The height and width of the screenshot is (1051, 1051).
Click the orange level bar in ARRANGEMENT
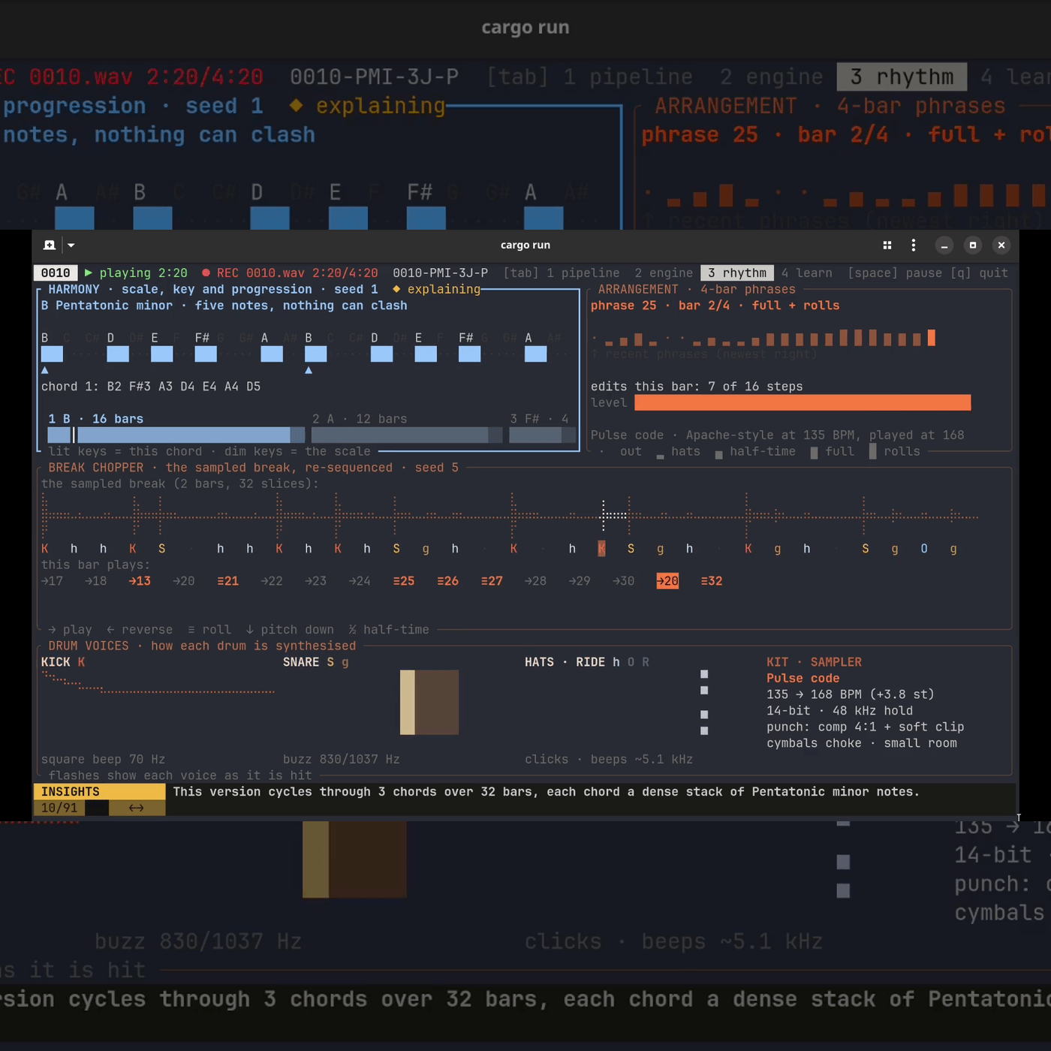point(803,403)
